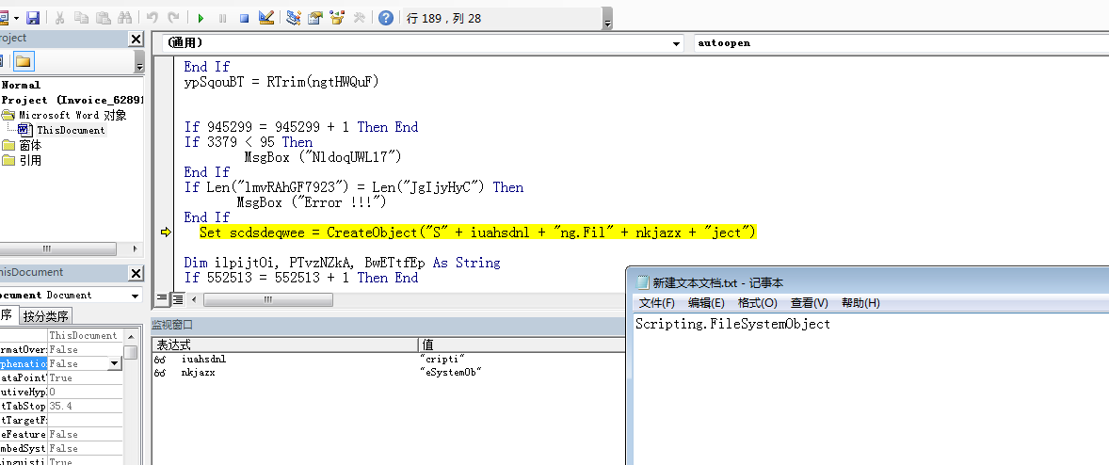Open VBA Help question mark icon

tap(385, 18)
